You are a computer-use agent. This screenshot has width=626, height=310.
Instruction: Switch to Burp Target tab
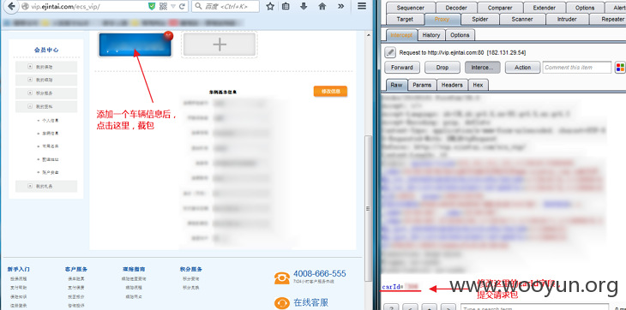coord(405,19)
